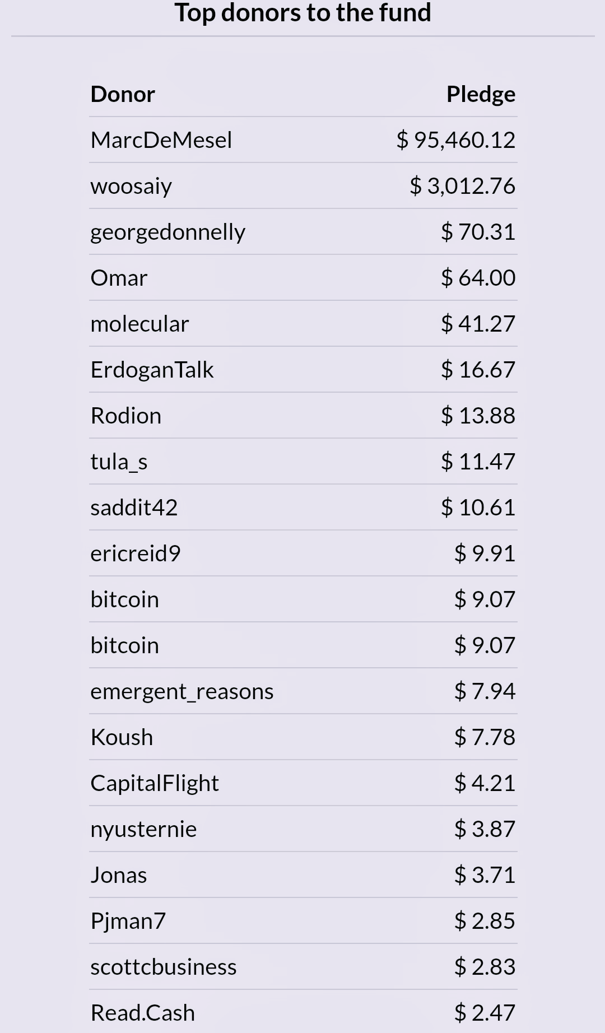Select the tula_s donor name
Image resolution: width=605 pixels, height=1033 pixels.
(119, 462)
